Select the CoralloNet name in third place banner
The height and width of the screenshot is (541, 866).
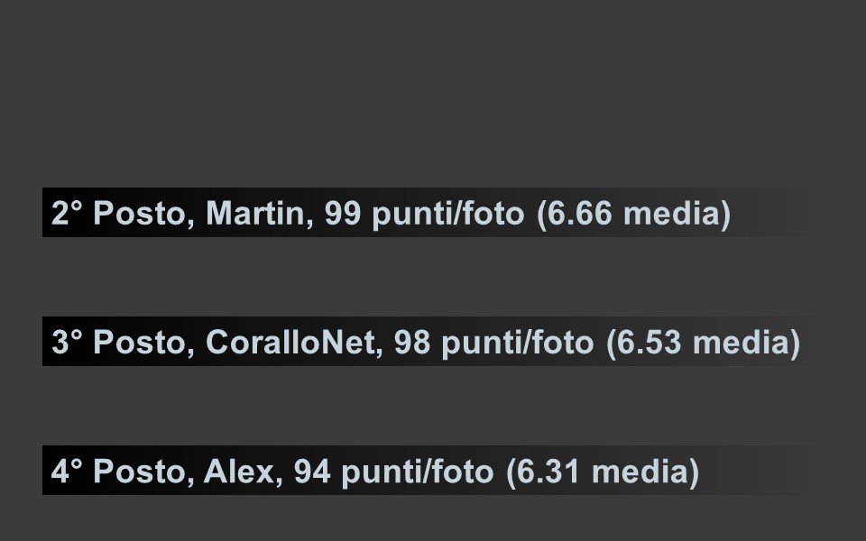(x=290, y=343)
